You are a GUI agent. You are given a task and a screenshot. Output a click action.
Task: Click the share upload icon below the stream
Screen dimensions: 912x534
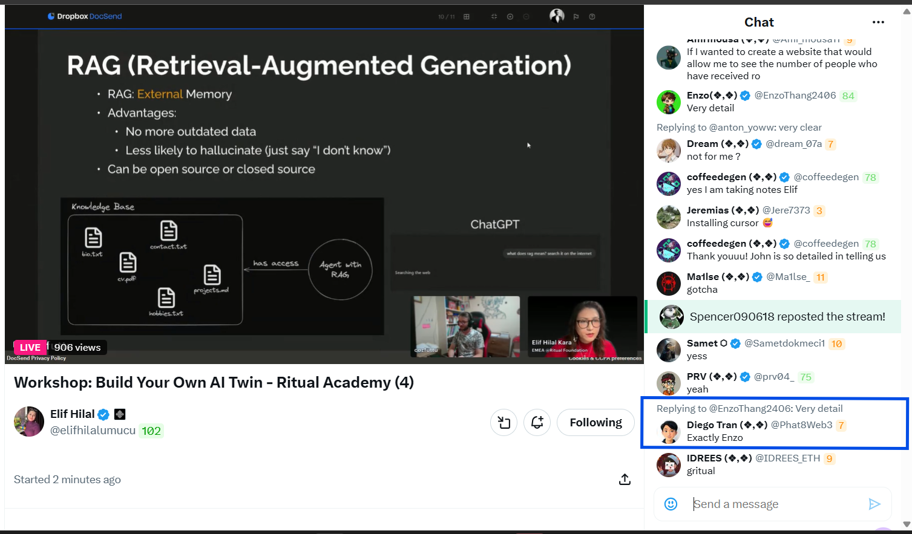point(625,480)
